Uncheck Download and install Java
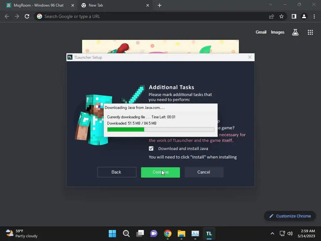 click(151, 148)
